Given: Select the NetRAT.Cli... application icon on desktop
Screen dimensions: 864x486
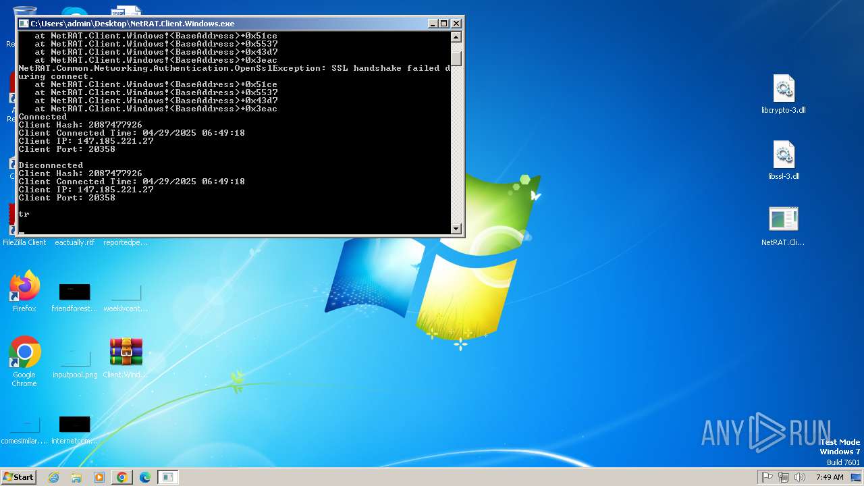Looking at the screenshot, I should coord(783,226).
